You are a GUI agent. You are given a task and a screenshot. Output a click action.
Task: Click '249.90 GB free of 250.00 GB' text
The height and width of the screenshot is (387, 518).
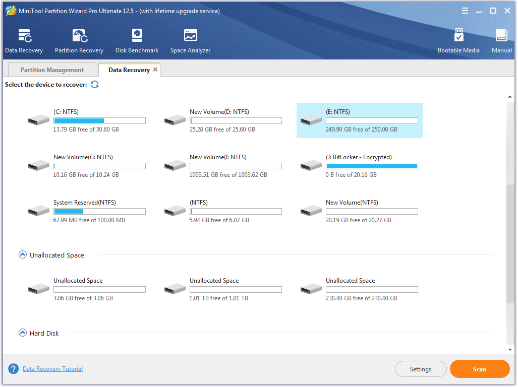pyautogui.click(x=362, y=130)
